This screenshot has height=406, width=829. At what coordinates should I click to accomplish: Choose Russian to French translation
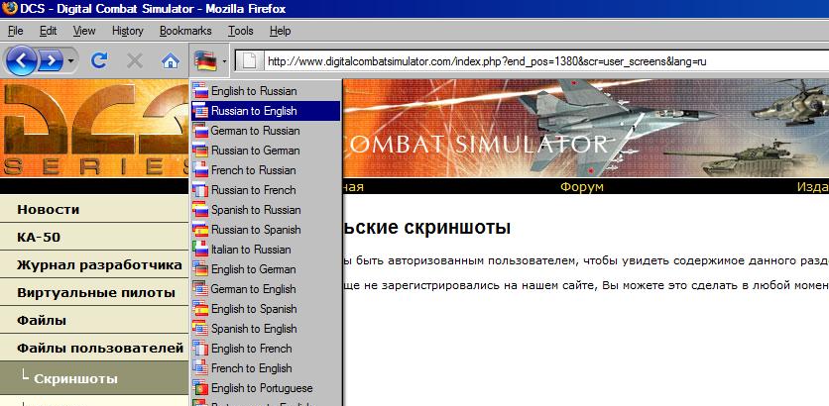266,190
